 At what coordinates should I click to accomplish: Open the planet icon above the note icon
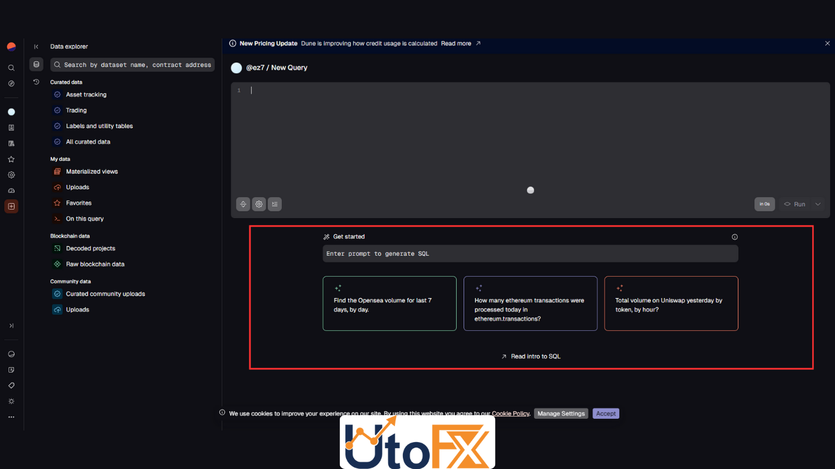pyautogui.click(x=11, y=354)
